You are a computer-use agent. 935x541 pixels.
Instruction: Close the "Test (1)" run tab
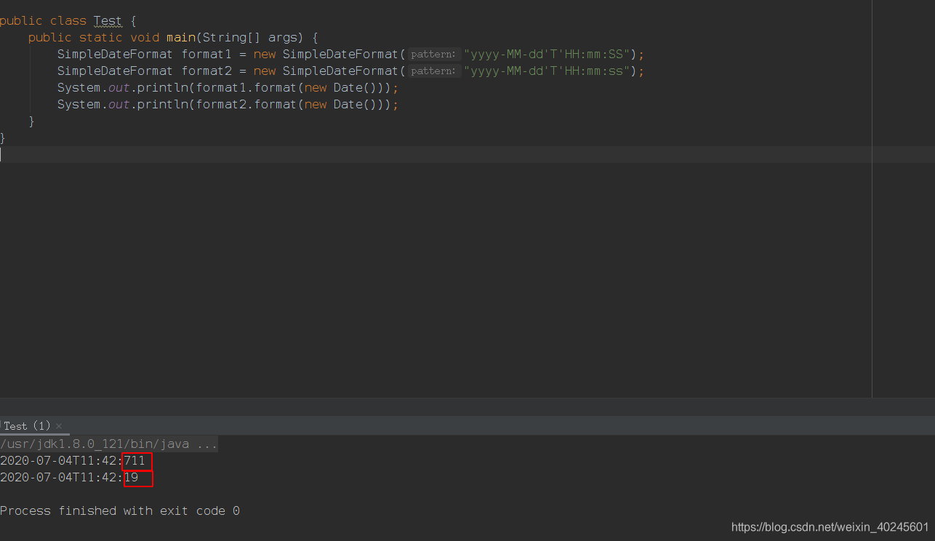(59, 426)
